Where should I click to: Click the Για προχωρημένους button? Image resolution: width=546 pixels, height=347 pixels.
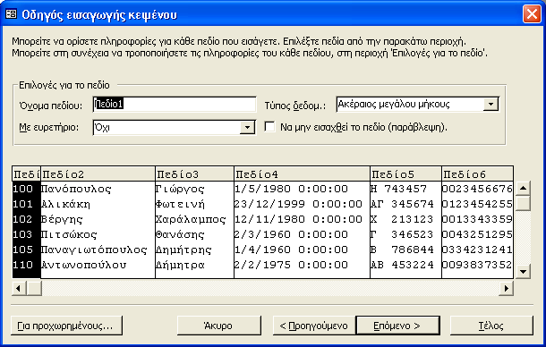[x=66, y=326]
